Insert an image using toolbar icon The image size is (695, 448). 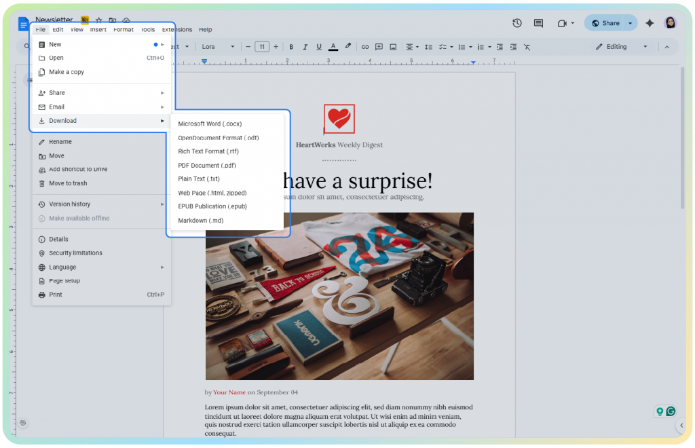(x=393, y=47)
